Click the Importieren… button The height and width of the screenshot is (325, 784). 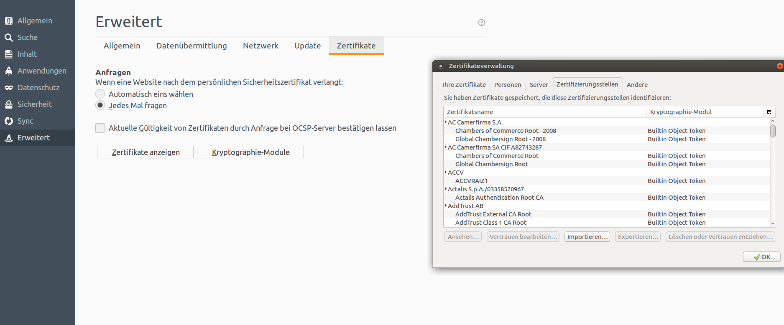tap(587, 237)
